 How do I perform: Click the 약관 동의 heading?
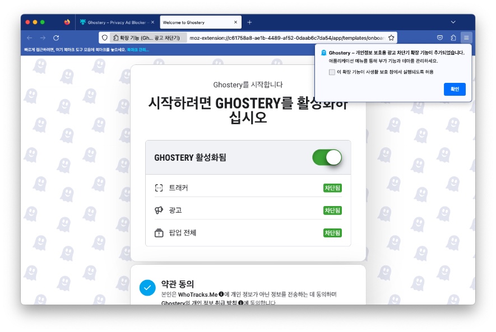(x=178, y=284)
